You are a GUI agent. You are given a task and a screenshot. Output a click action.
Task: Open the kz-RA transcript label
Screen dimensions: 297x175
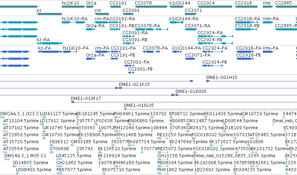(x=43, y=39)
